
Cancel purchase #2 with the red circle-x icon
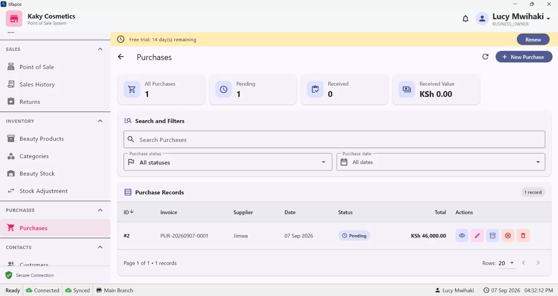tap(508, 236)
